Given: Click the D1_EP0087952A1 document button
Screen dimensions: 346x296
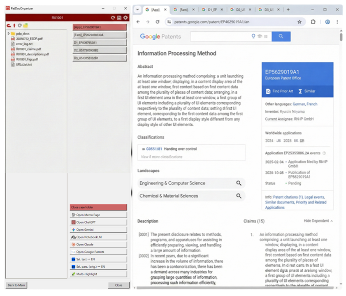Looking at the screenshot, I should [100, 43].
